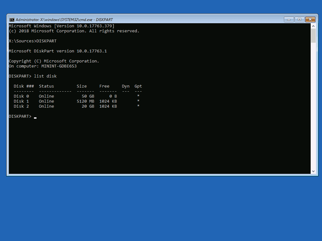Click the scrollbar down arrow
This screenshot has width=322, height=241.
click(x=313, y=171)
